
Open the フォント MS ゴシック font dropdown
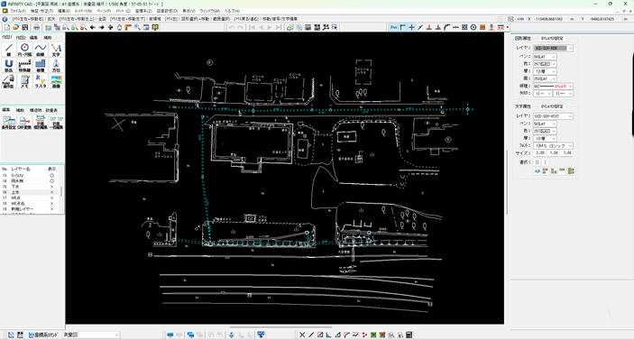pos(553,145)
